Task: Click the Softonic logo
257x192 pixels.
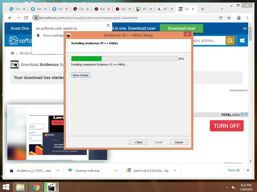Action: click(x=20, y=40)
